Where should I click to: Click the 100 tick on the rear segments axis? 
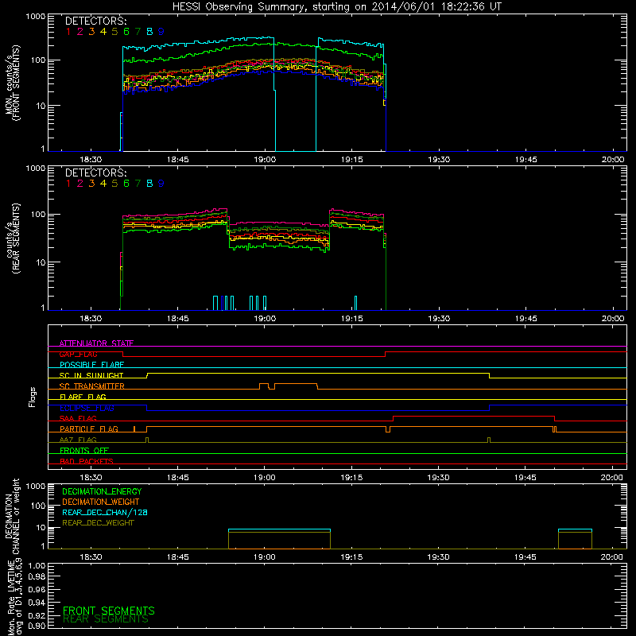point(38,214)
